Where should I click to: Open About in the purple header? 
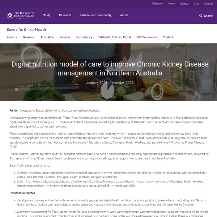(124, 16)
